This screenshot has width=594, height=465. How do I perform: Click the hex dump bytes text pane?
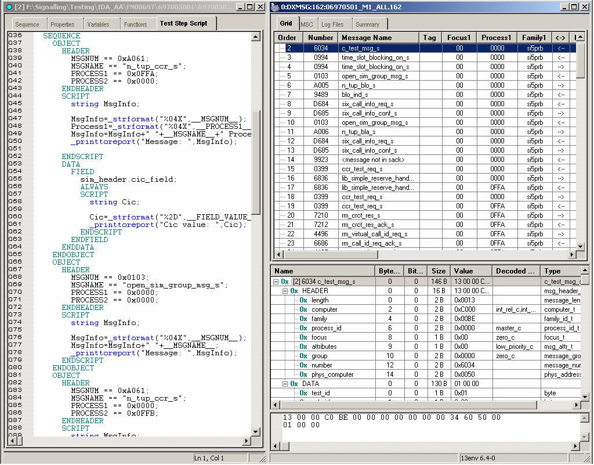click(x=426, y=427)
